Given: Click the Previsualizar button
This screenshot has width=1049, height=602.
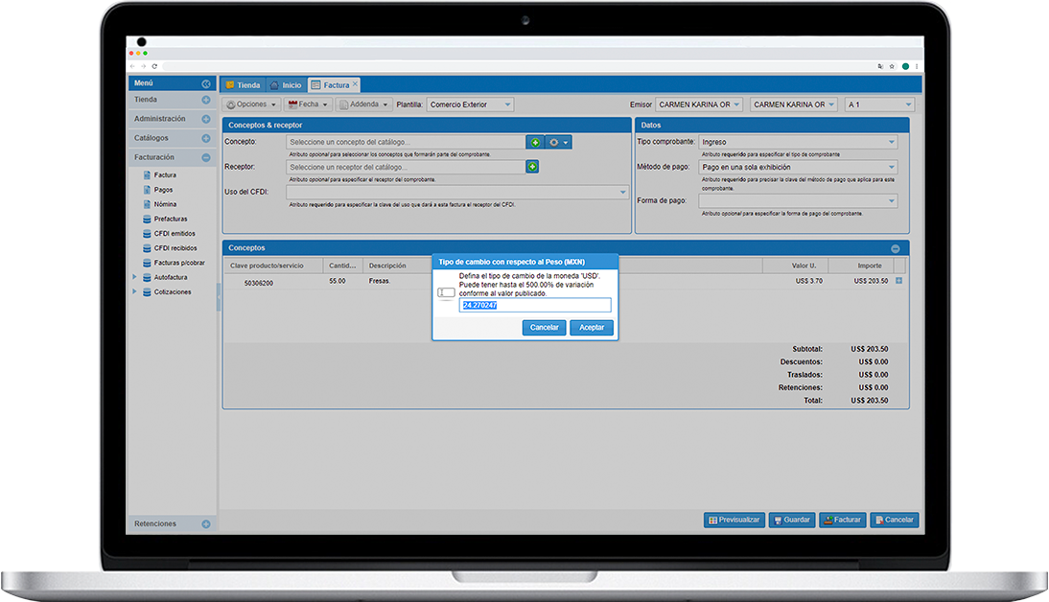Looking at the screenshot, I should 734,520.
